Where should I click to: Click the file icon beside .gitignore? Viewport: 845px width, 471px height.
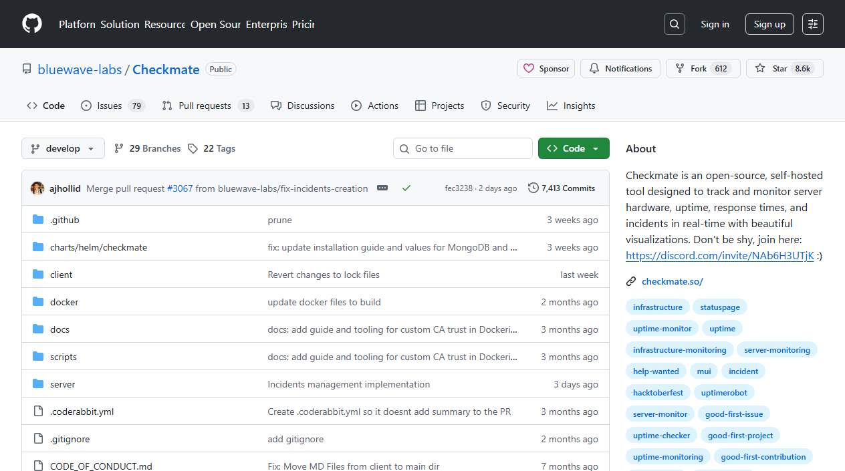[38, 439]
